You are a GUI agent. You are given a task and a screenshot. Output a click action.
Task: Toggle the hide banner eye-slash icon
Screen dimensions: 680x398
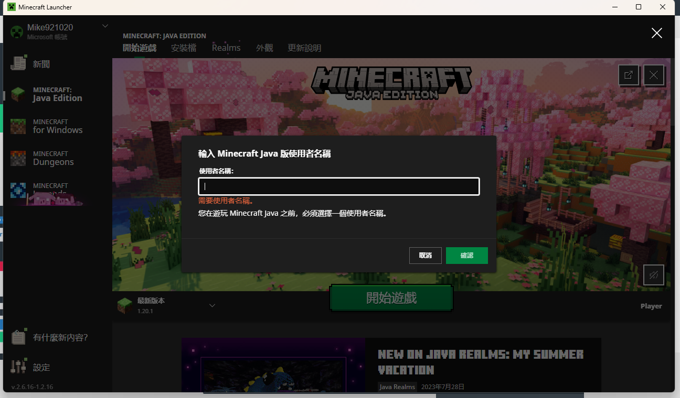[x=653, y=275]
